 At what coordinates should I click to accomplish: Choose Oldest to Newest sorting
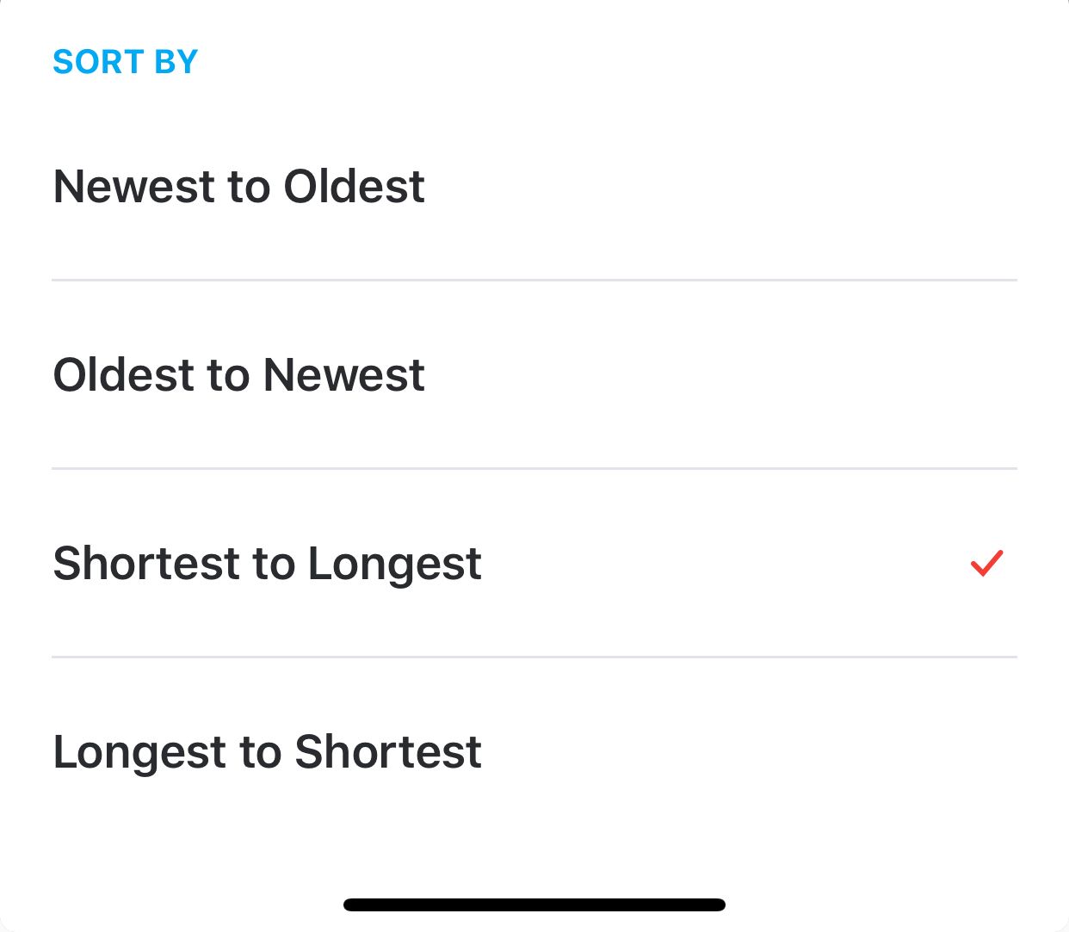[239, 374]
